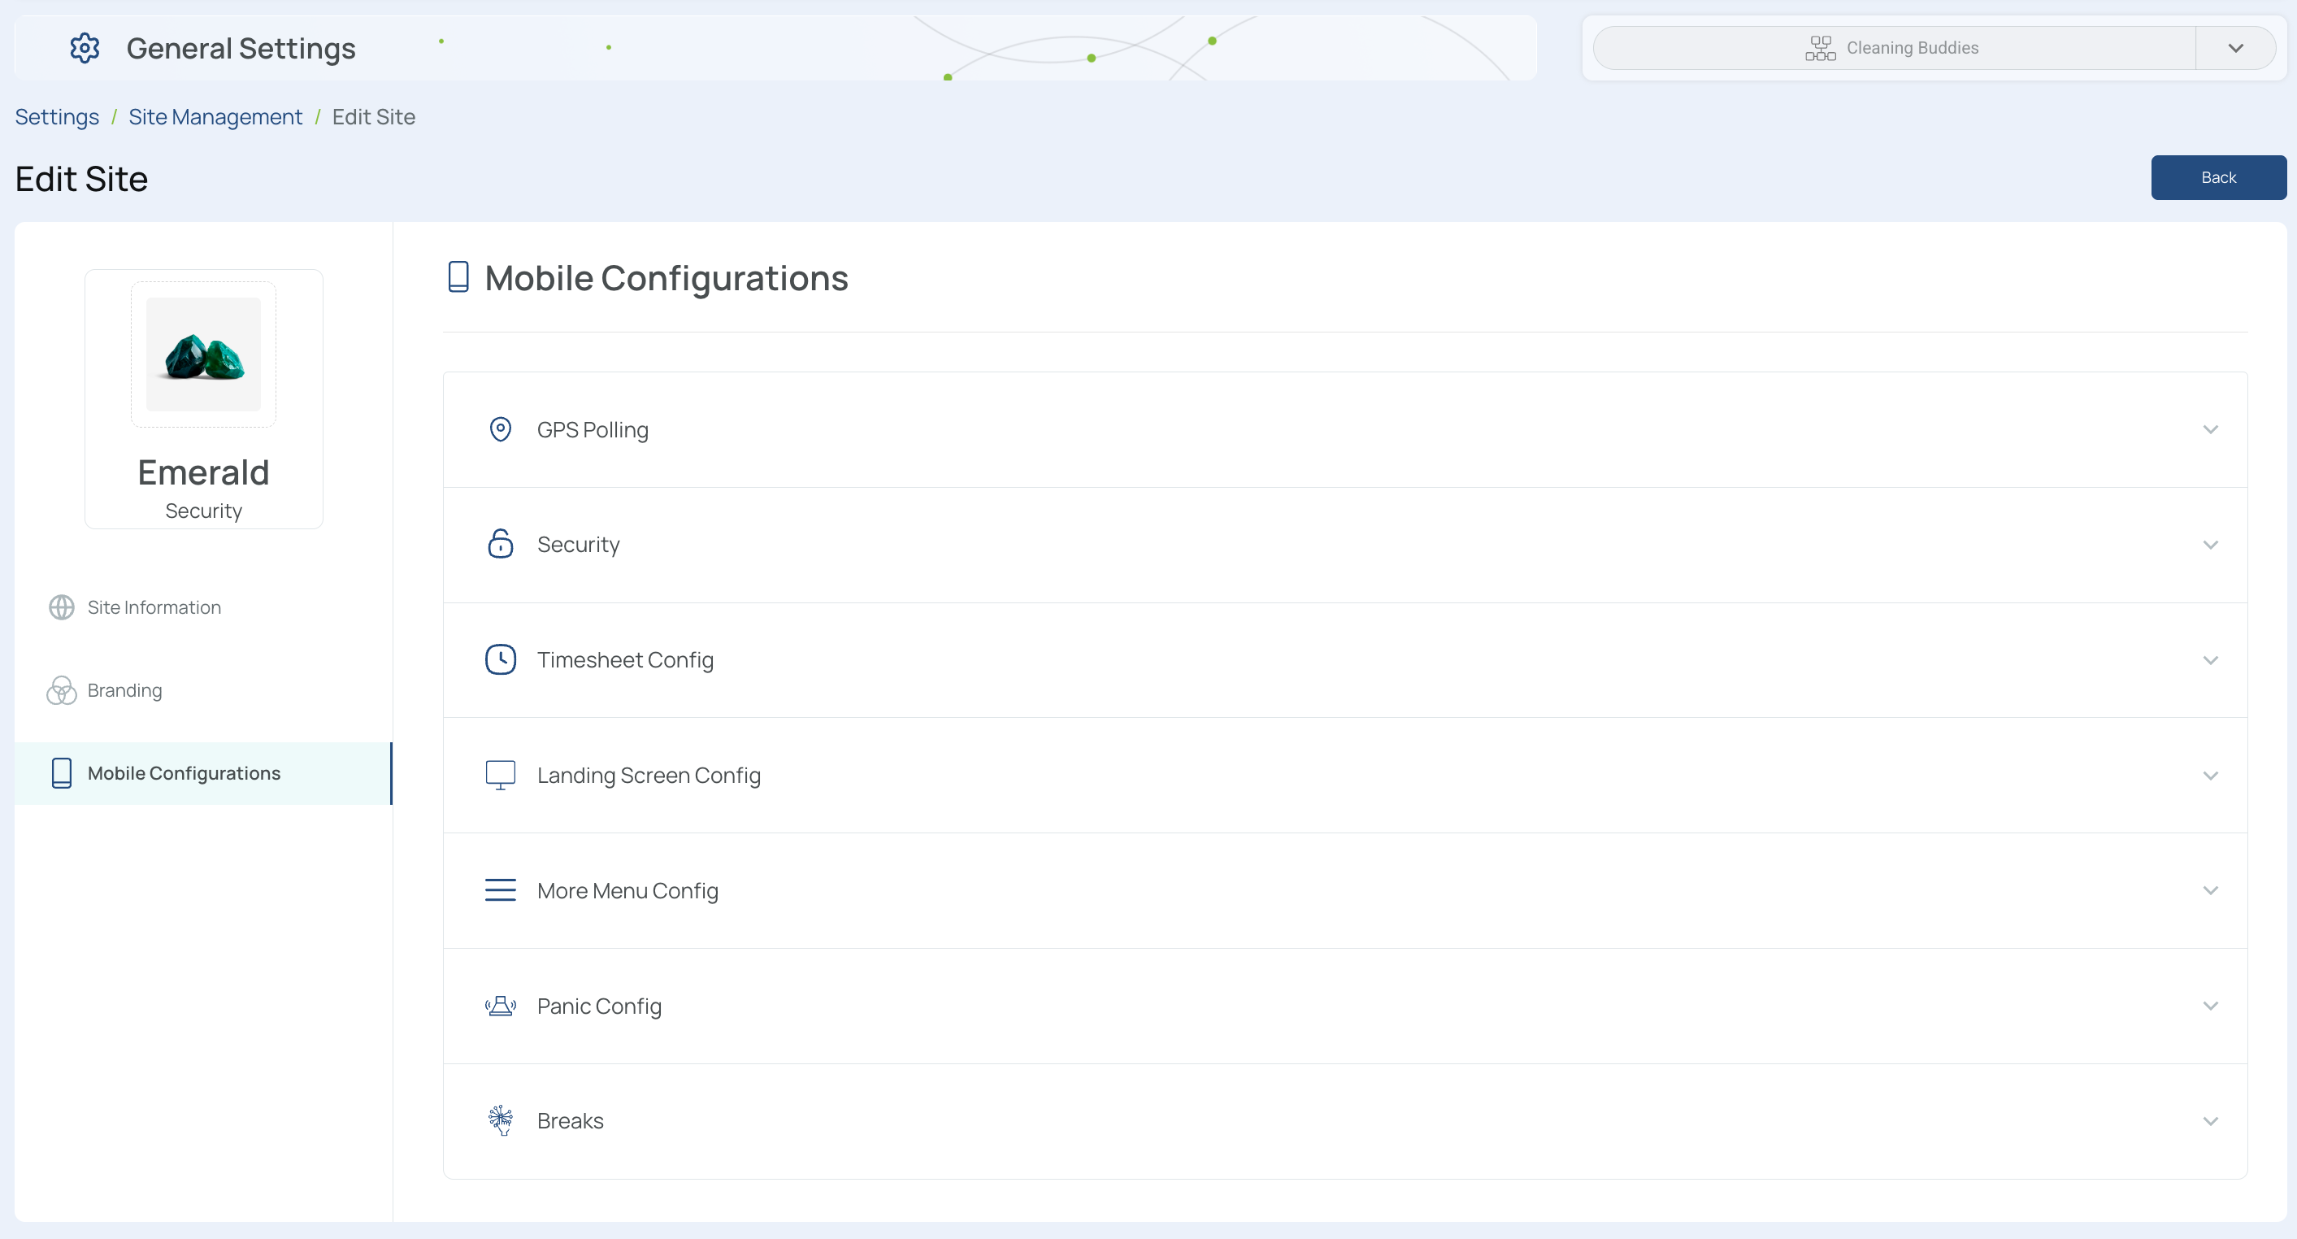Expand the Breaks section chevron

click(x=2211, y=1121)
